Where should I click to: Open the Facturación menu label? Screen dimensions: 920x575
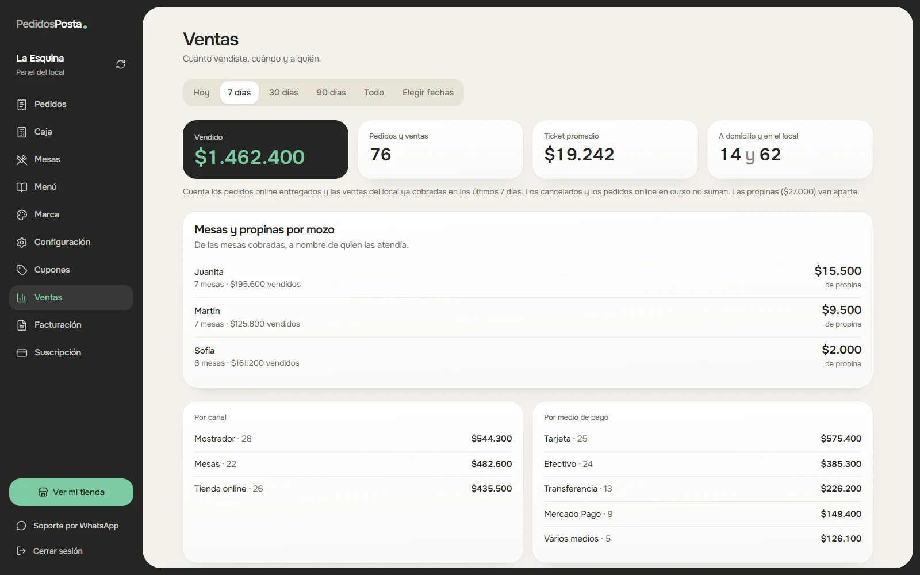point(57,325)
